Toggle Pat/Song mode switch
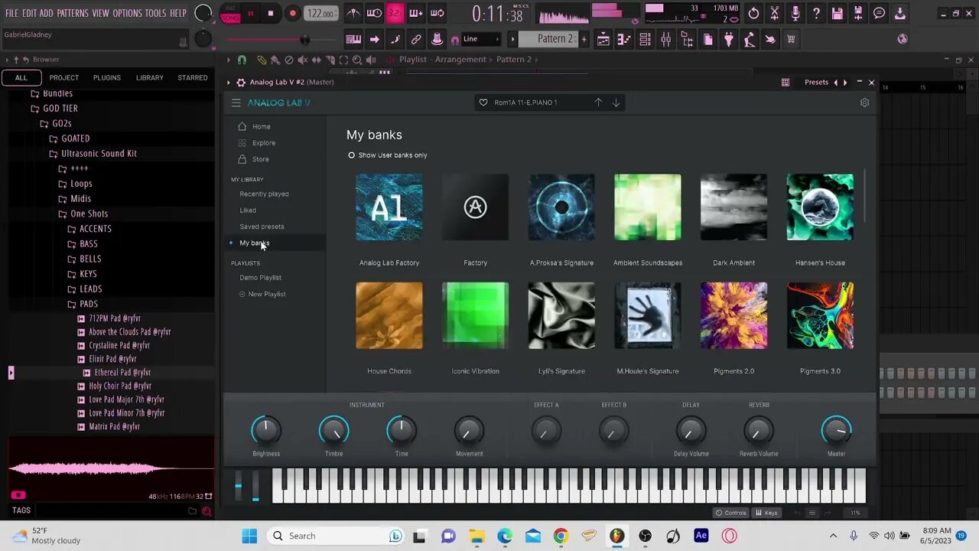Image resolution: width=979 pixels, height=551 pixels. click(x=230, y=13)
